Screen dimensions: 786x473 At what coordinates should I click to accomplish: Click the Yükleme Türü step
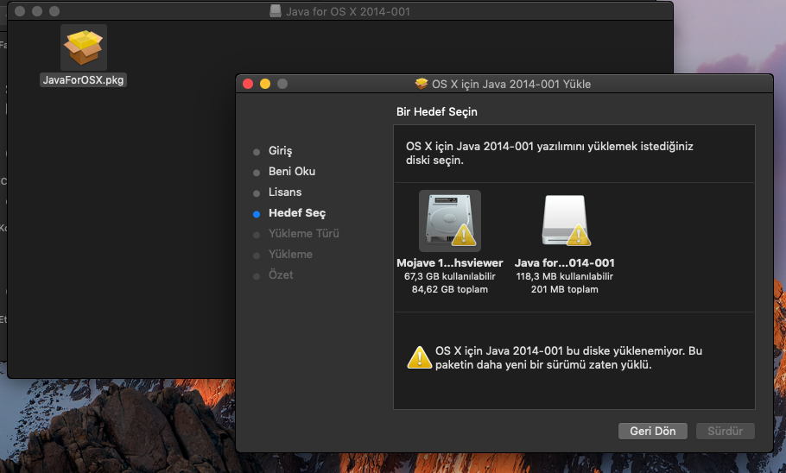[303, 234]
